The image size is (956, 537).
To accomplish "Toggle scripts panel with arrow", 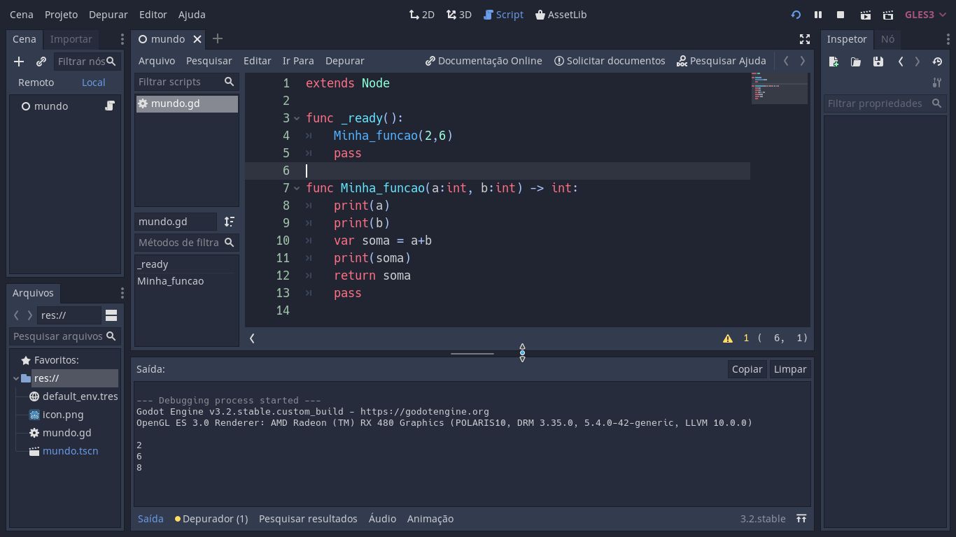I will [x=253, y=338].
